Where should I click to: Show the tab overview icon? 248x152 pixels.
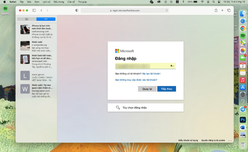point(229,11)
